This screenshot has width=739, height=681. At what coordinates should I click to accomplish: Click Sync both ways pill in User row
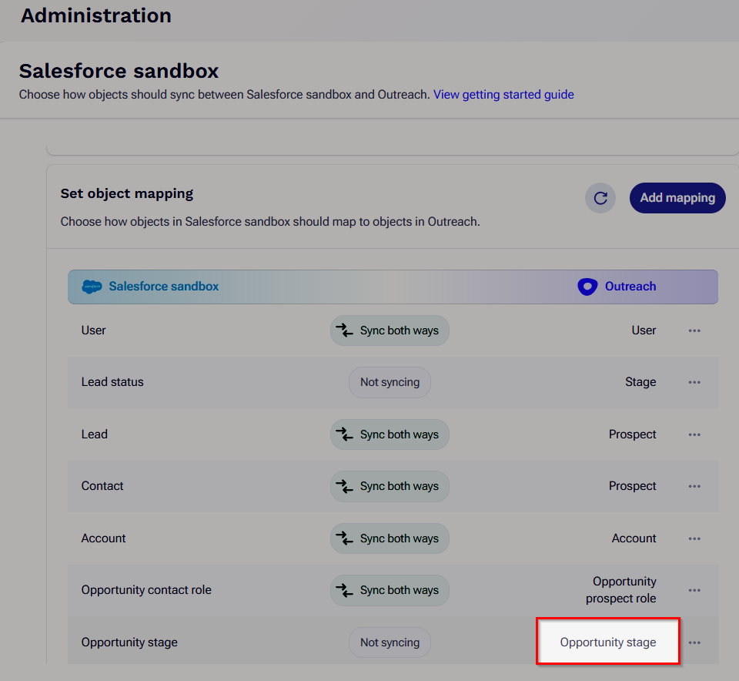390,330
